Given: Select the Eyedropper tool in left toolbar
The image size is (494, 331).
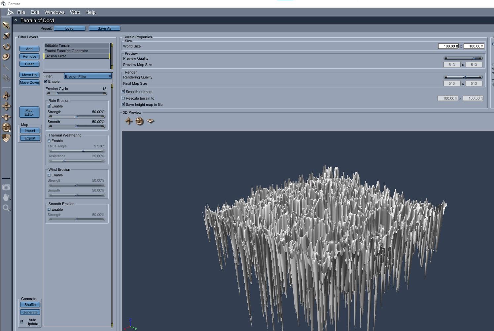Looking at the screenshot, I should point(6,67).
